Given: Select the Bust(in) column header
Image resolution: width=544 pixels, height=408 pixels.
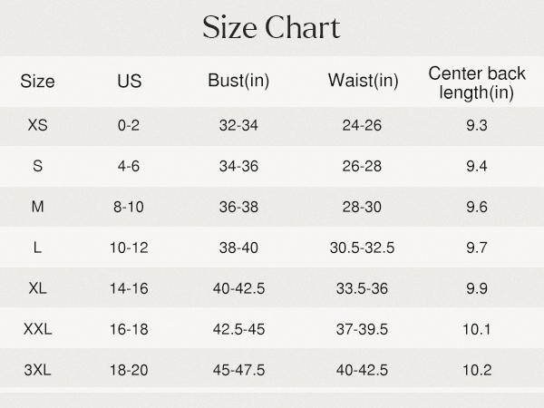Looking at the screenshot, I should (238, 81).
